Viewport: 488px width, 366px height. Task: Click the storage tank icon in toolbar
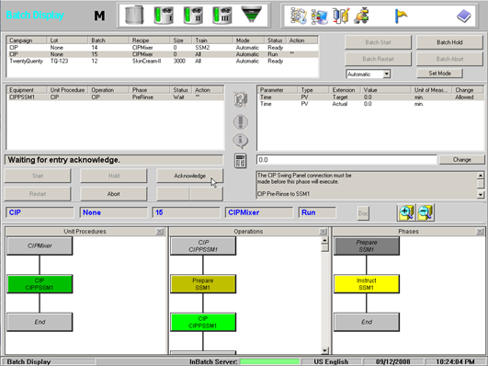click(x=134, y=15)
